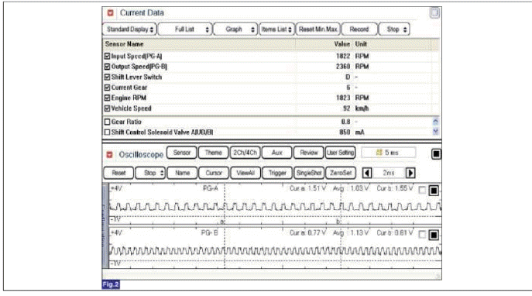Open the Full List dropdown
532x296 pixels.
click(x=185, y=29)
